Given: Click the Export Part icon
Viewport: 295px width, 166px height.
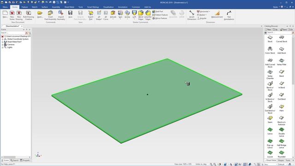Looking at the screenshot, I should (91, 15).
